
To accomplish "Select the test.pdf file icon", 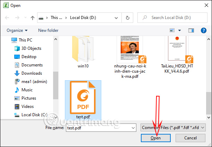I will pos(83,98).
